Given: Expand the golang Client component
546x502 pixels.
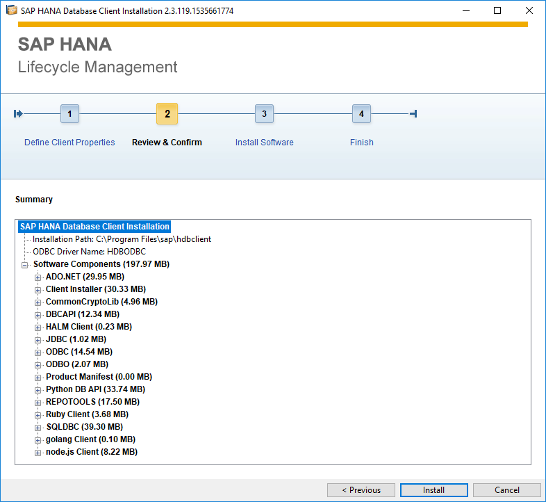Looking at the screenshot, I should pos(38,441).
